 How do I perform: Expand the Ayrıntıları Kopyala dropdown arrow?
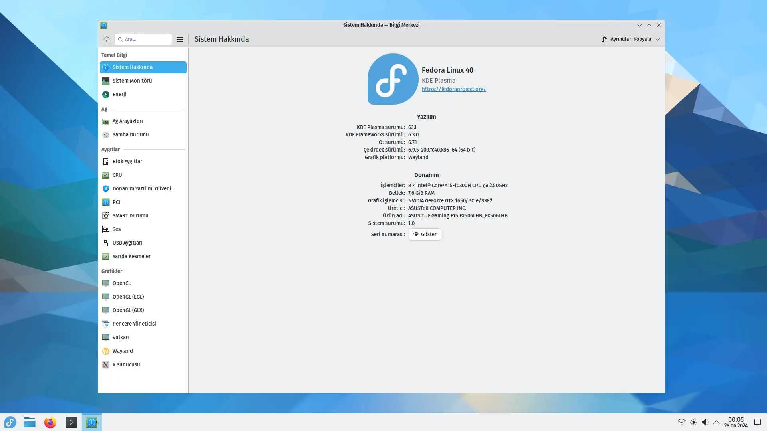(x=658, y=39)
